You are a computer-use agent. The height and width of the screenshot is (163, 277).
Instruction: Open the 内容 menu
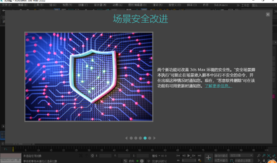(x=206, y=5)
